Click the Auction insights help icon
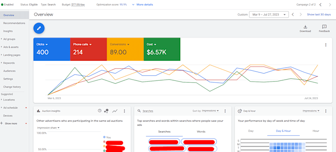Viewport: 336px width, 152px height. coord(100,111)
